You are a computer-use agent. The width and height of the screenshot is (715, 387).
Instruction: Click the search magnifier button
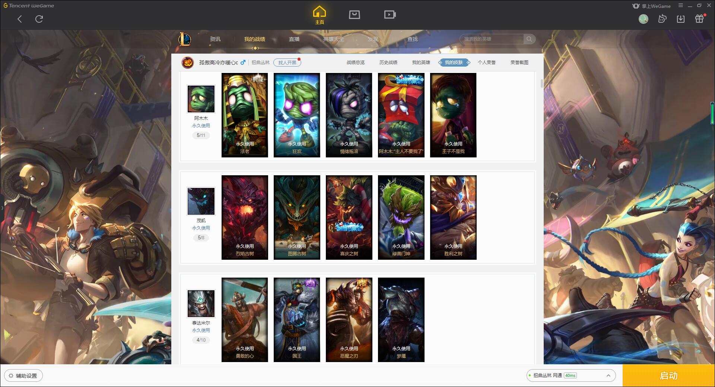(x=529, y=39)
